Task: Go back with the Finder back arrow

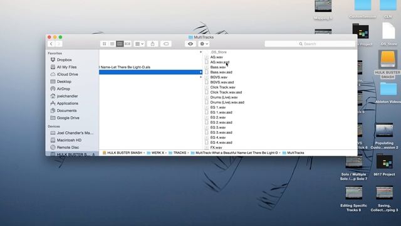Action: pos(51,44)
